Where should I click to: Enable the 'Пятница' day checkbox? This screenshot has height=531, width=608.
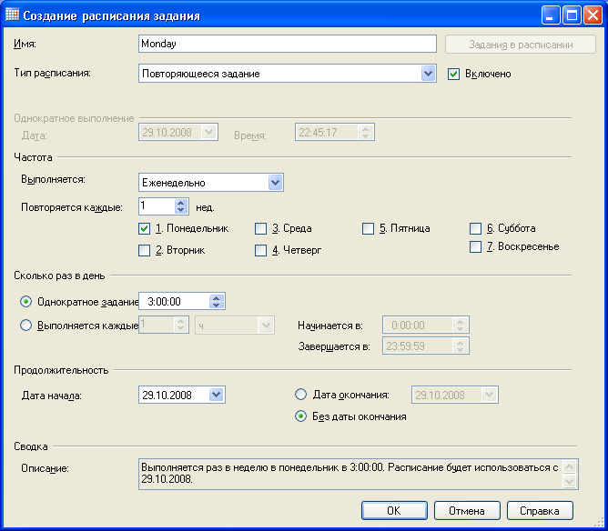368,228
